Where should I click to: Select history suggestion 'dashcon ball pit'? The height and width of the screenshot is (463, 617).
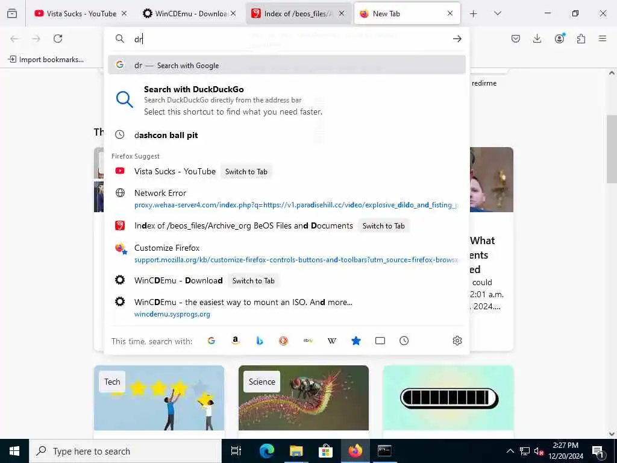tap(286, 135)
